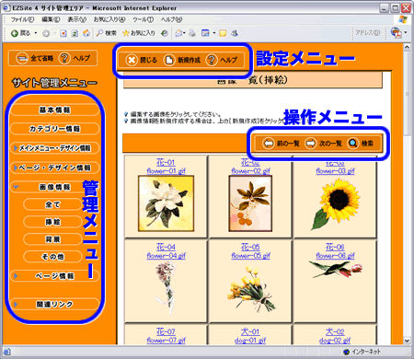
Task: Expand the 関連リンク section
Action: pos(16,304)
